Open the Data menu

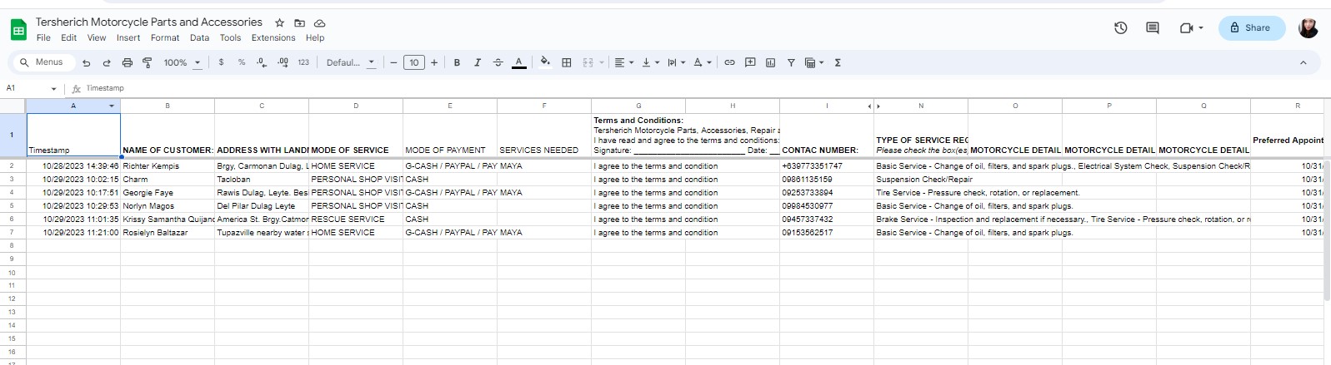(x=199, y=37)
